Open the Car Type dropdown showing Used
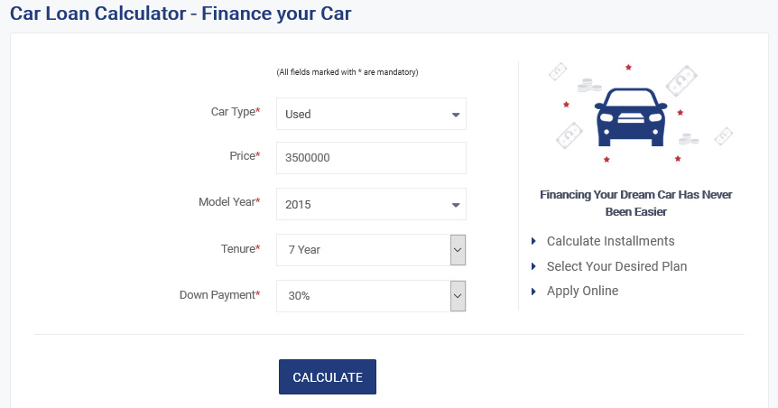This screenshot has width=778, height=408. pos(371,114)
